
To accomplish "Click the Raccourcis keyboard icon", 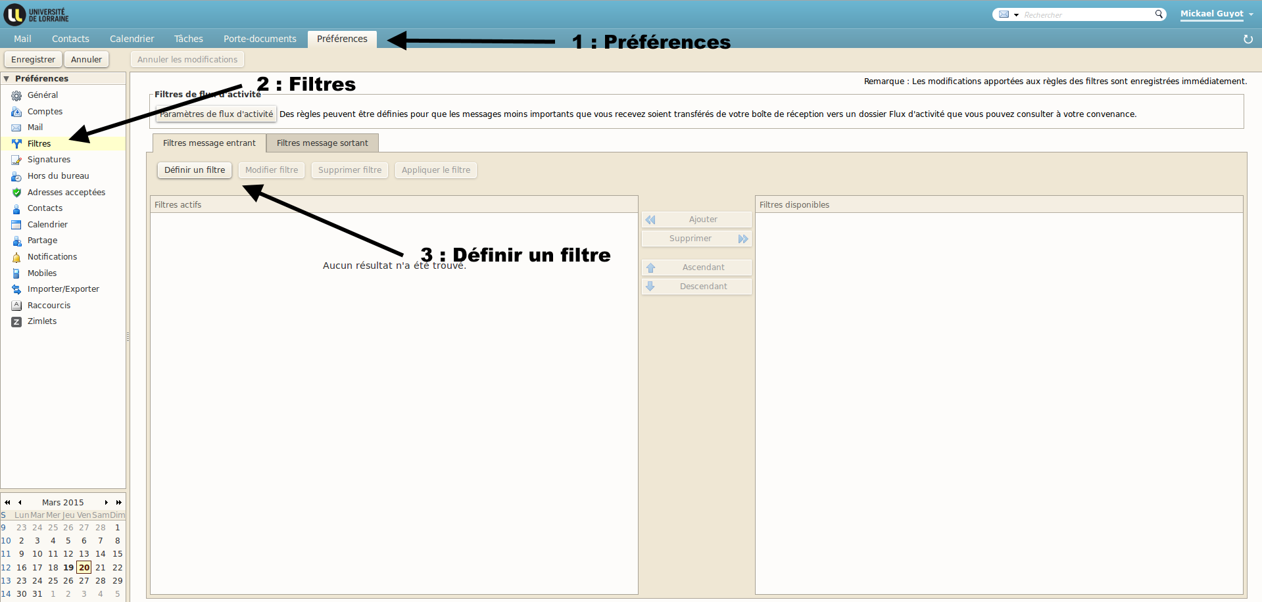I will click(16, 306).
